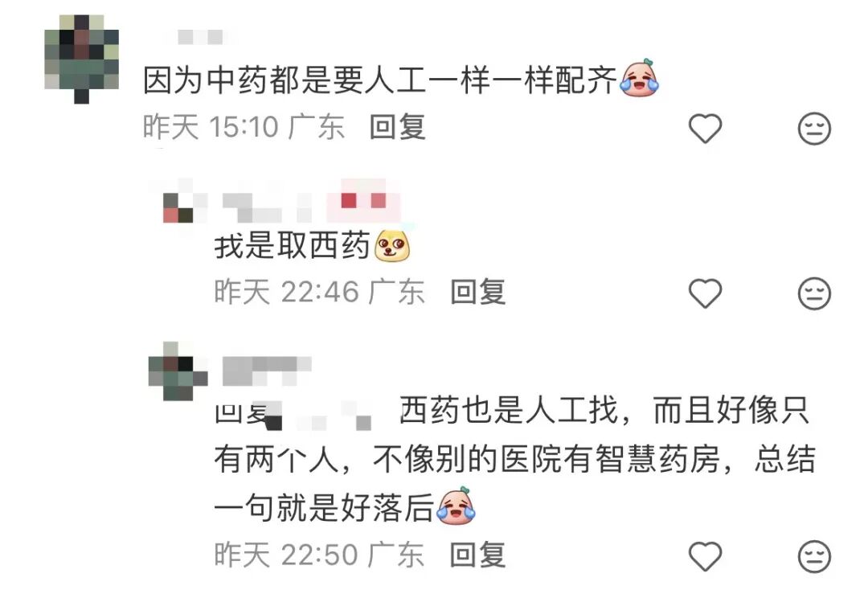
Task: Tap dog emoji after 我是取西药
Action: [392, 246]
